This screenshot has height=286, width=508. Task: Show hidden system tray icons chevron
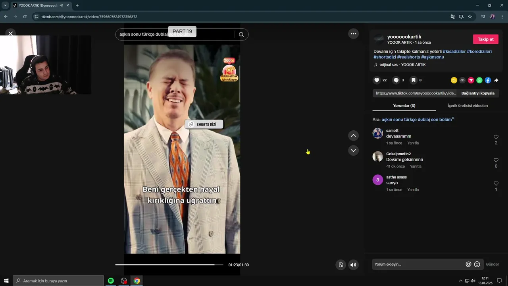(x=460, y=281)
